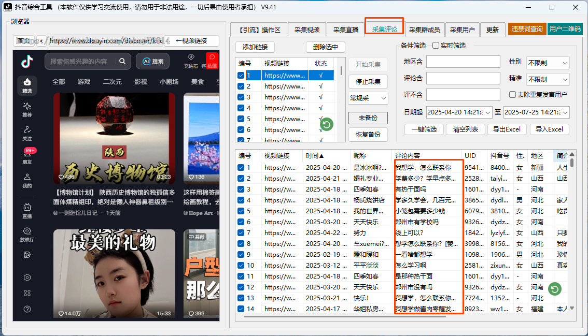This screenshot has height=336, width=588.
Task: Uncheck comment row 10 checkbox for 平平淡淡
Action: [x=241, y=265]
